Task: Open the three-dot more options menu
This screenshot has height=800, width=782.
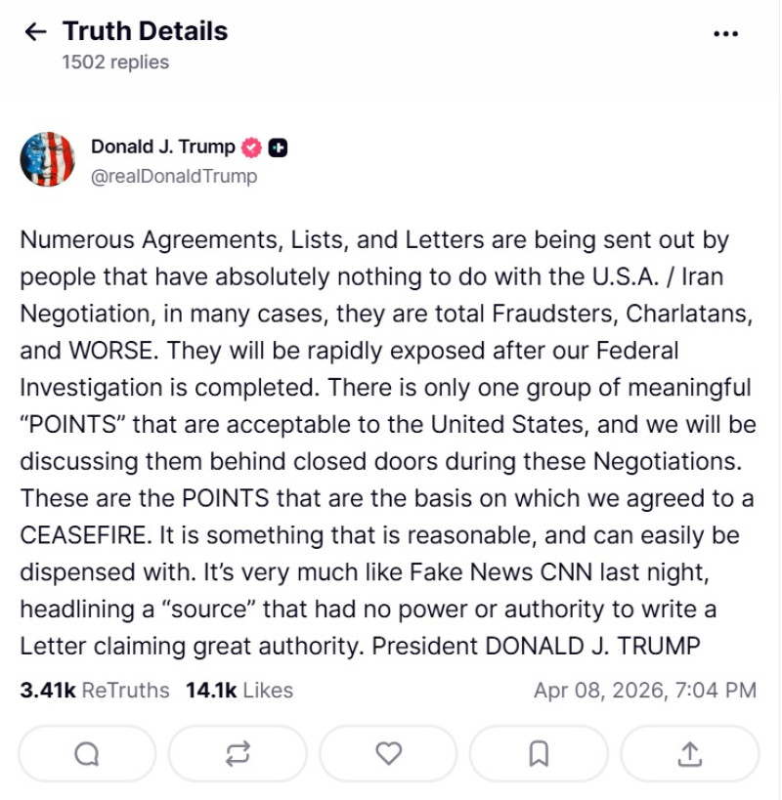Action: click(725, 33)
